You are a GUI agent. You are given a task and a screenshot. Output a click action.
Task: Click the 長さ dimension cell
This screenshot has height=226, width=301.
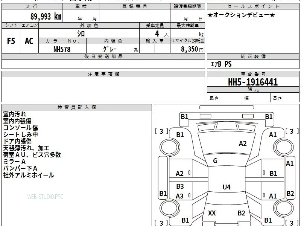point(224,97)
